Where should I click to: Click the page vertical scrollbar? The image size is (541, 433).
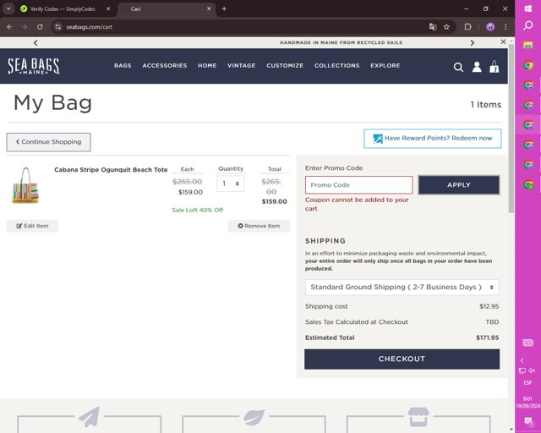point(511,128)
